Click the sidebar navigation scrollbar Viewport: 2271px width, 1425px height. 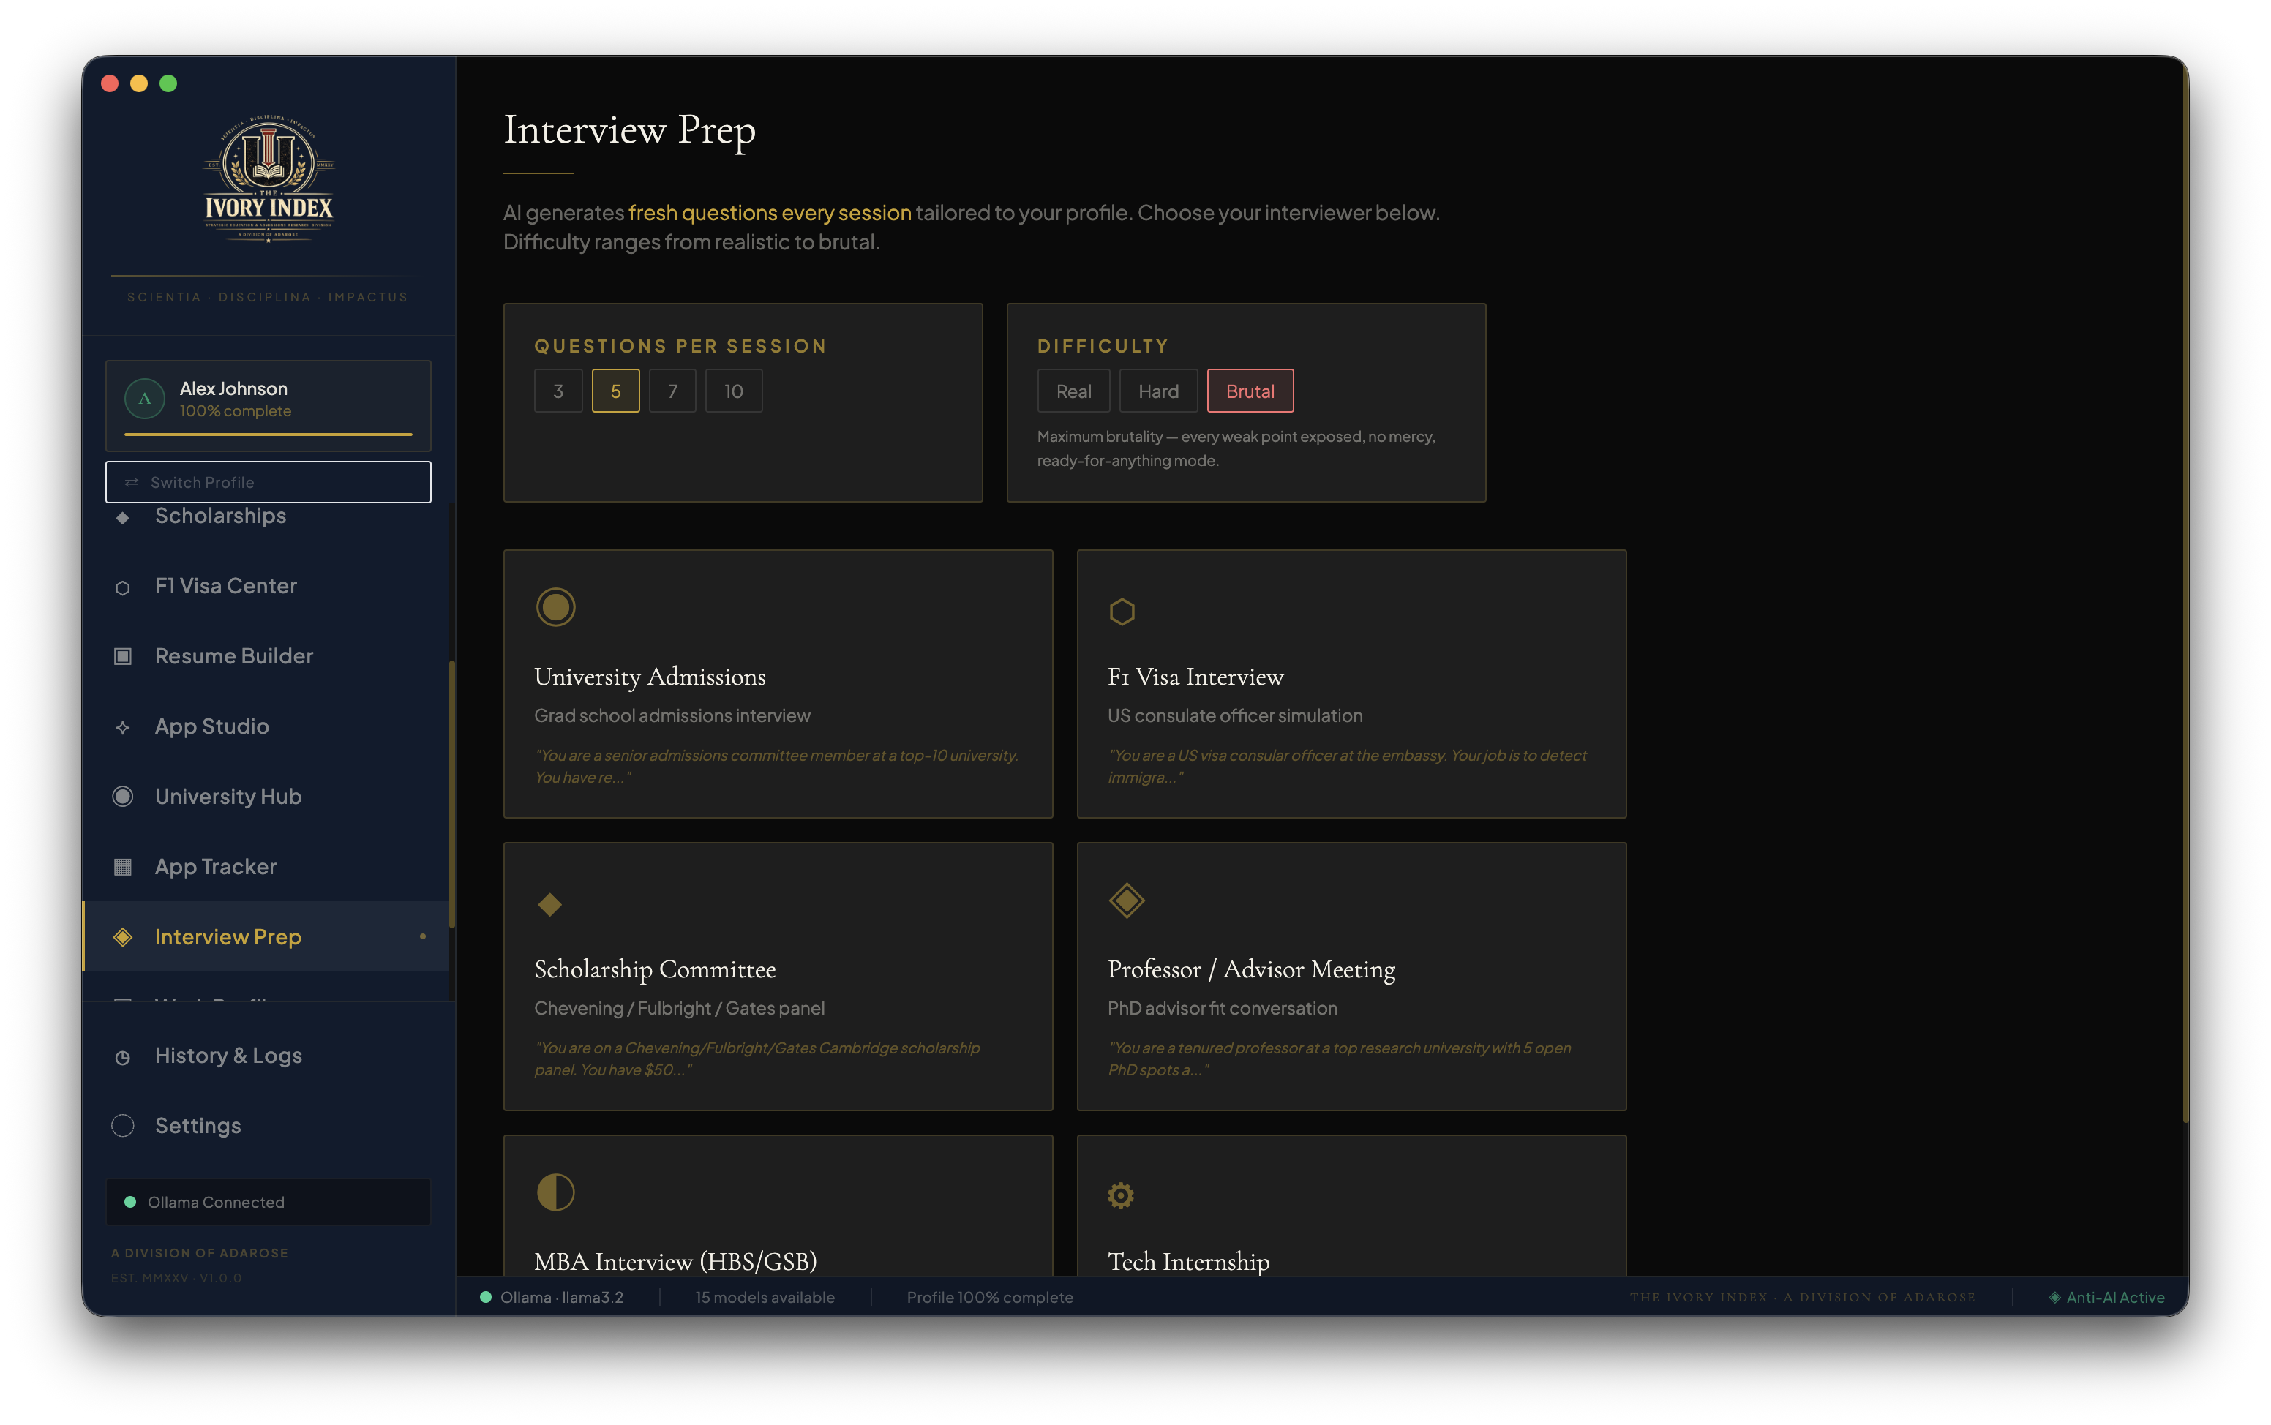click(452, 794)
